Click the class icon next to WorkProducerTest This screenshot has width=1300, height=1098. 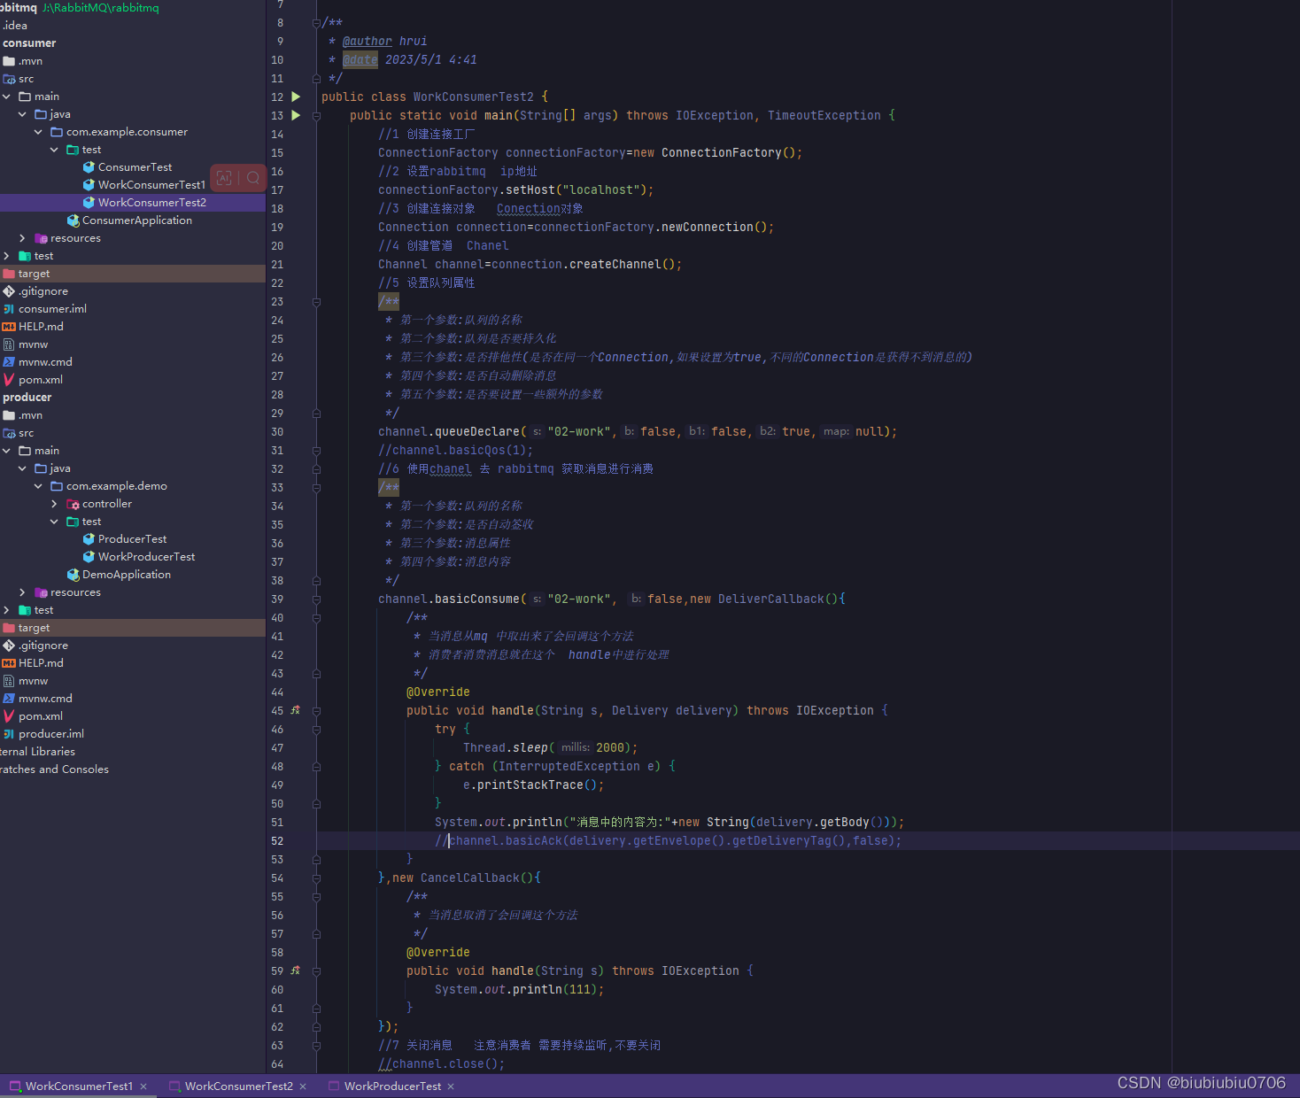pyautogui.click(x=89, y=556)
